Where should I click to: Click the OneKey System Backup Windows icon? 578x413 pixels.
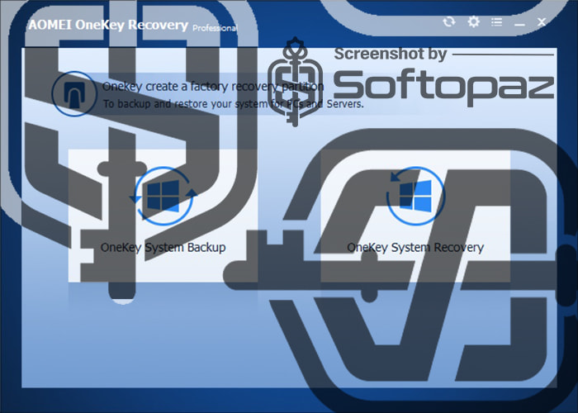point(163,196)
